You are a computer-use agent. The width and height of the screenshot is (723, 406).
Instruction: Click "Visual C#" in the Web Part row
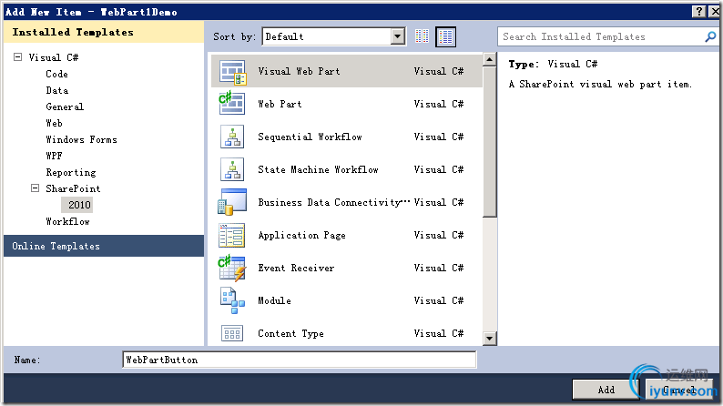click(x=439, y=104)
